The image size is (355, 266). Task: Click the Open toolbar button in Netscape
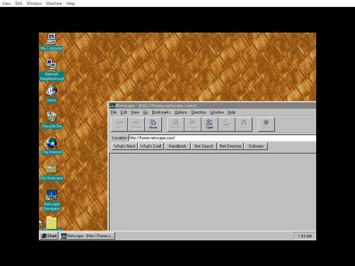pyautogui.click(x=210, y=124)
